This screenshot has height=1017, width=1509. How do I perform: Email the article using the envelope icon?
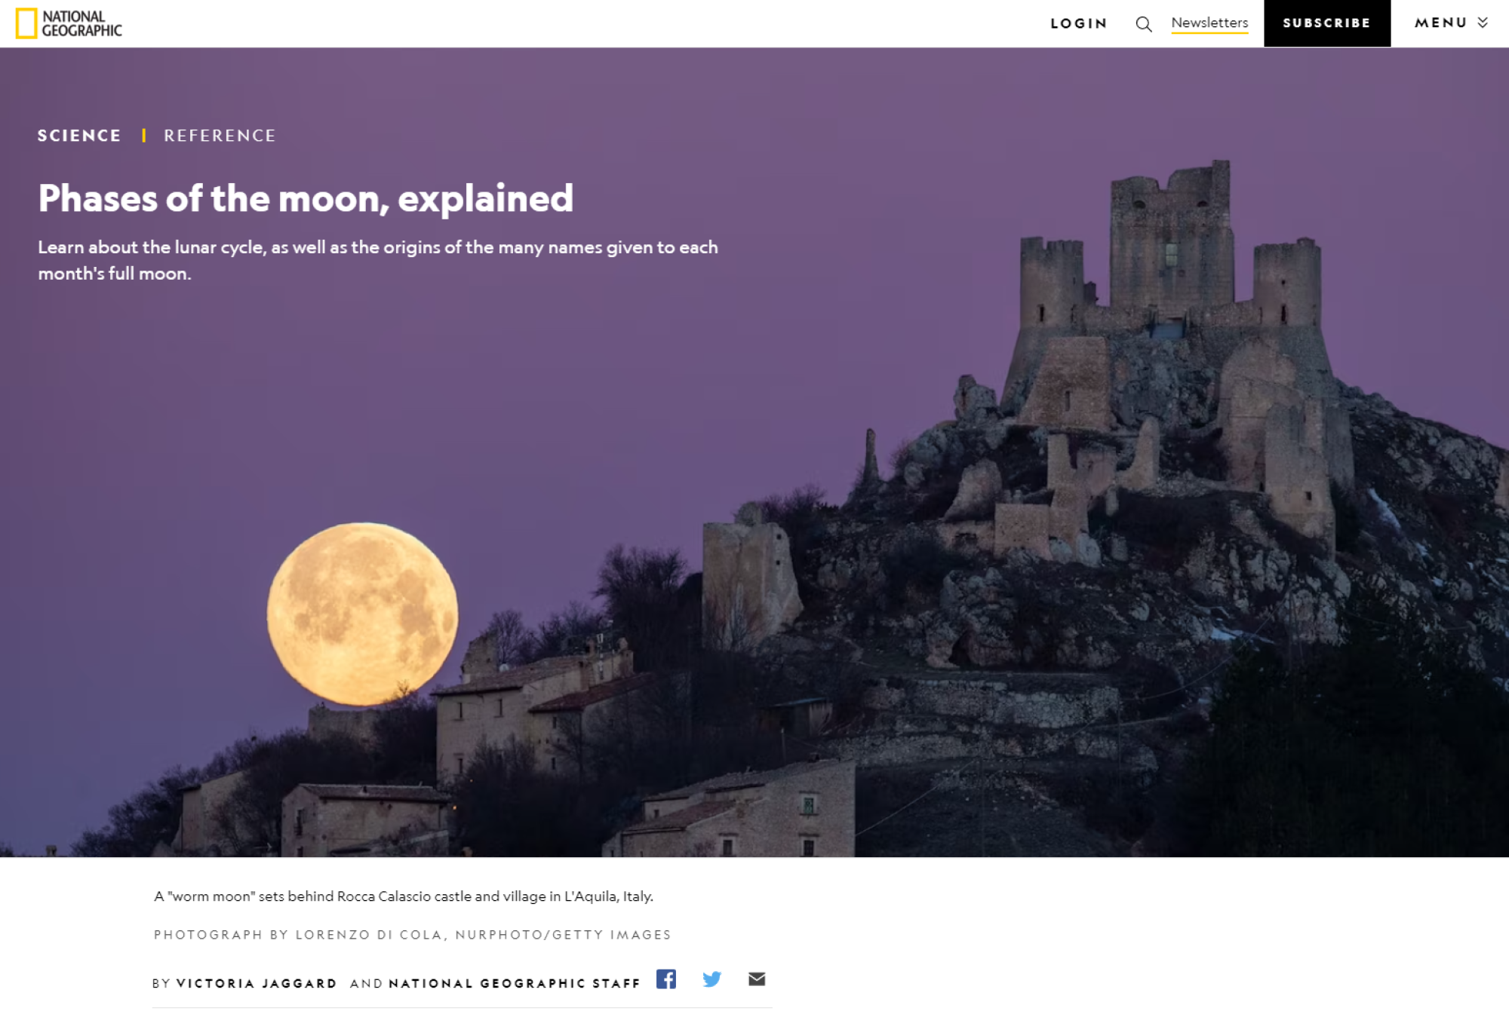tap(757, 979)
